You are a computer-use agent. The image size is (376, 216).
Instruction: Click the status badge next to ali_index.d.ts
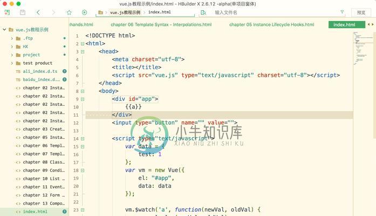click(x=65, y=71)
